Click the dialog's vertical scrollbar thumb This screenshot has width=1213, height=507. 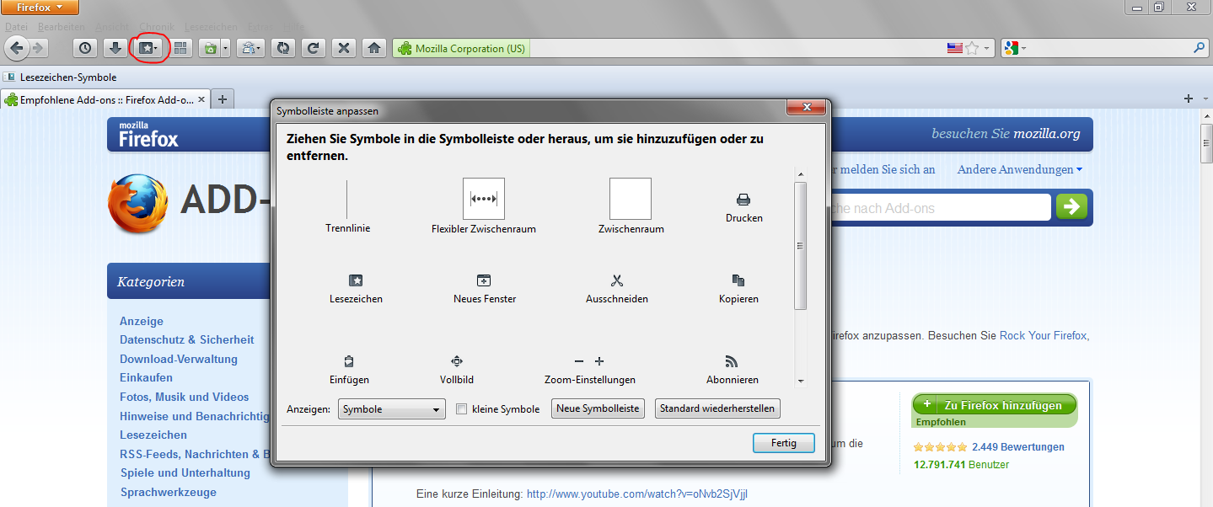coord(801,246)
